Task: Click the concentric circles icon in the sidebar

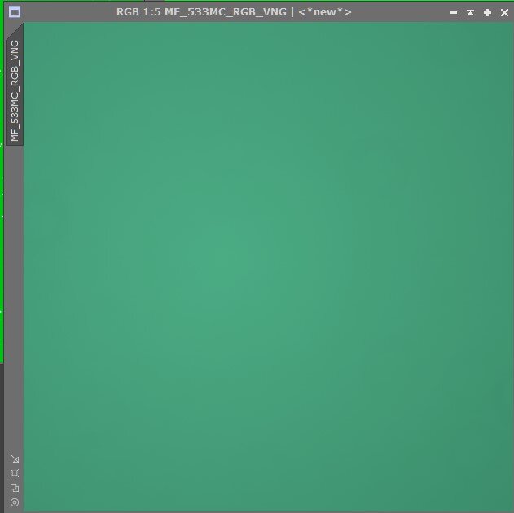Action: tap(15, 502)
